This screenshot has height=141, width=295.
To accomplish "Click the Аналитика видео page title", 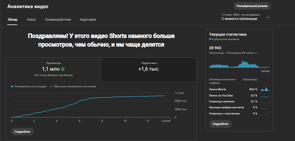I will coord(28,6).
